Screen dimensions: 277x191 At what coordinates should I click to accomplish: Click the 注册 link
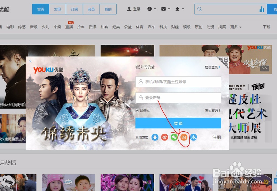(x=217, y=137)
